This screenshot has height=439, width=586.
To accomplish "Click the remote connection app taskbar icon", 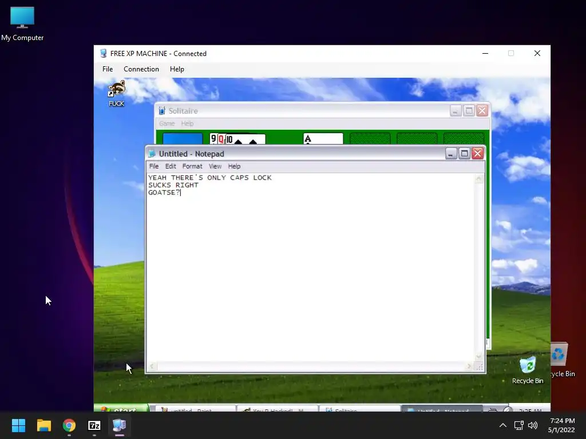I will 119,425.
